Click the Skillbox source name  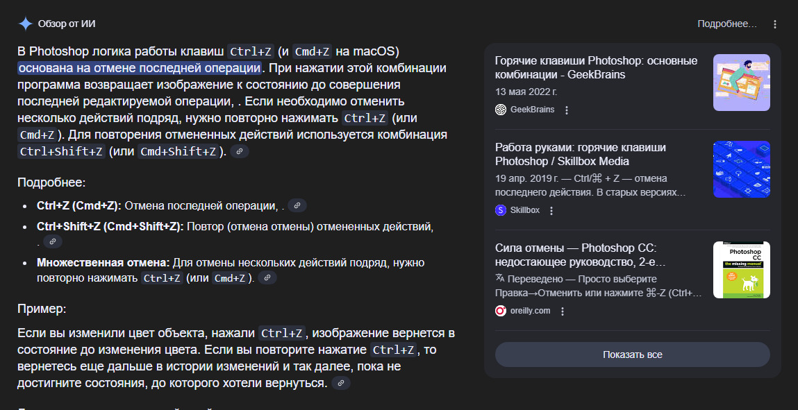pos(524,210)
